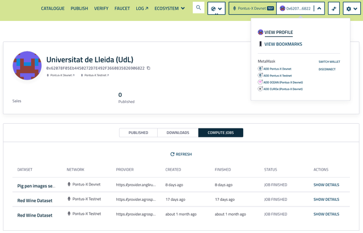Click the Universitat de Lleida profile avatar
Image resolution: width=363 pixels, height=233 pixels.
click(27, 66)
